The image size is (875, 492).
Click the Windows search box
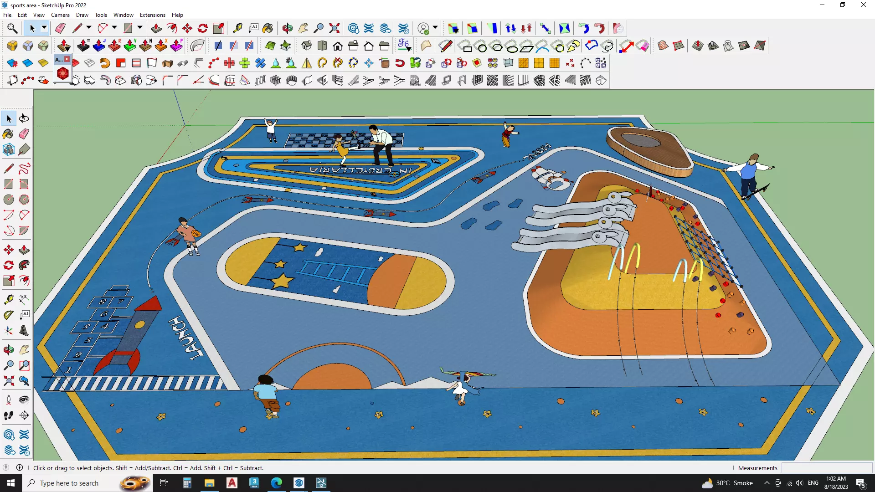point(69,483)
